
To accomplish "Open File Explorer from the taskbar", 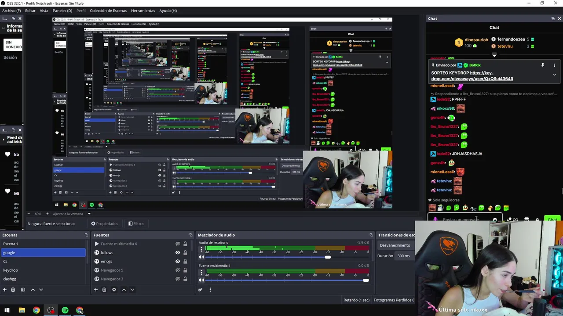I will pyautogui.click(x=22, y=310).
